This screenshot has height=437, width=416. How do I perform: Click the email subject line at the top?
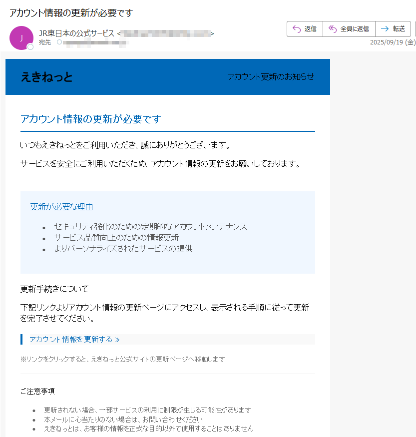[x=71, y=13]
